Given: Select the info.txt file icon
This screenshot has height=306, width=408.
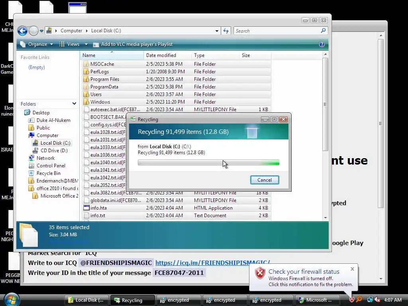Looking at the screenshot, I should [x=86, y=215].
